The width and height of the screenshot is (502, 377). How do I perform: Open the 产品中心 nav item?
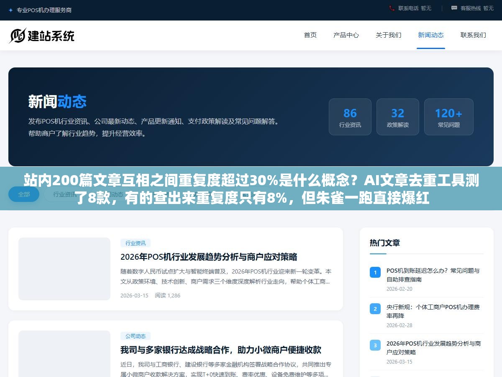click(346, 35)
